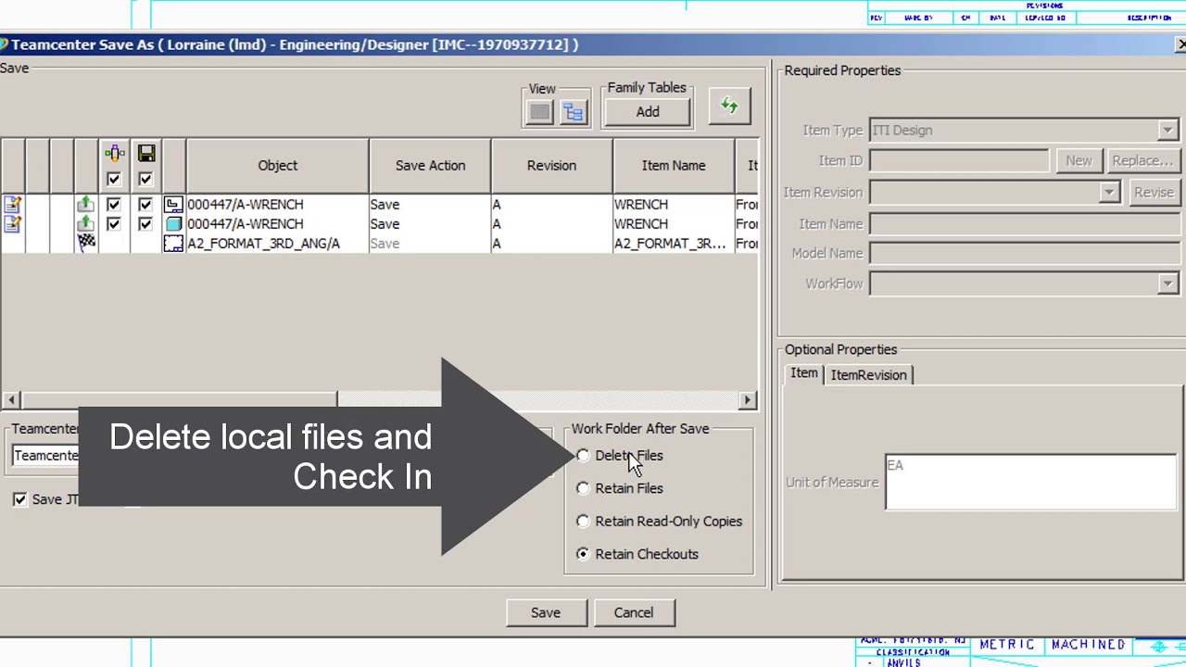Switch to the Item tab in Optional Properties
The image size is (1186, 667).
point(804,373)
